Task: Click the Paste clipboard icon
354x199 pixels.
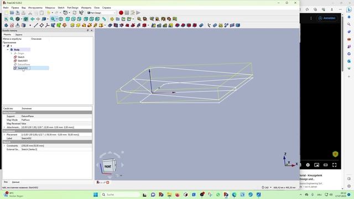Action: pos(42,13)
